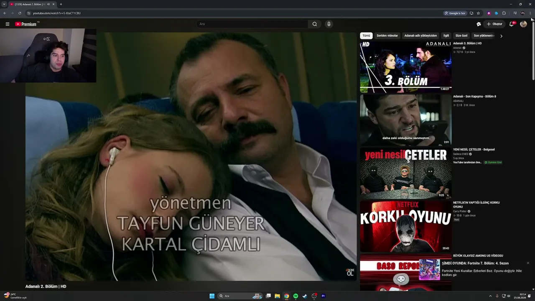Open the Yeni Nesil Çeteler thumbnail
The image size is (535, 301).
[x=405, y=173]
